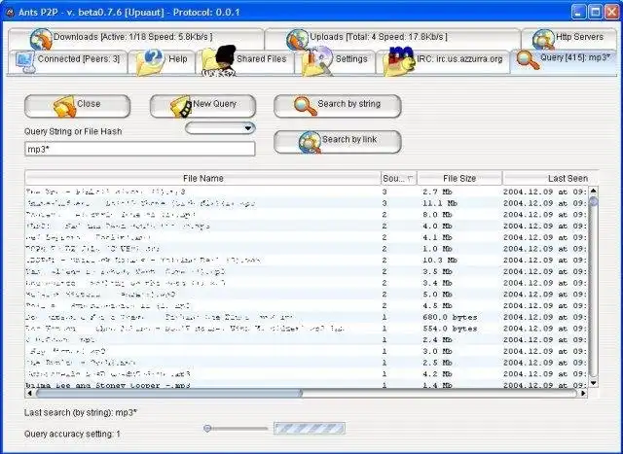Sort by Last Seen column header
Screen dimensions: 623x454
click(550, 179)
